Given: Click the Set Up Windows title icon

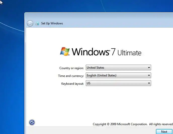Looking at the screenshot, I should tap(37, 23).
